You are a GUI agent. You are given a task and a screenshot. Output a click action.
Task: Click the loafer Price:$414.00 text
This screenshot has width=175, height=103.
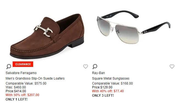point(16,91)
